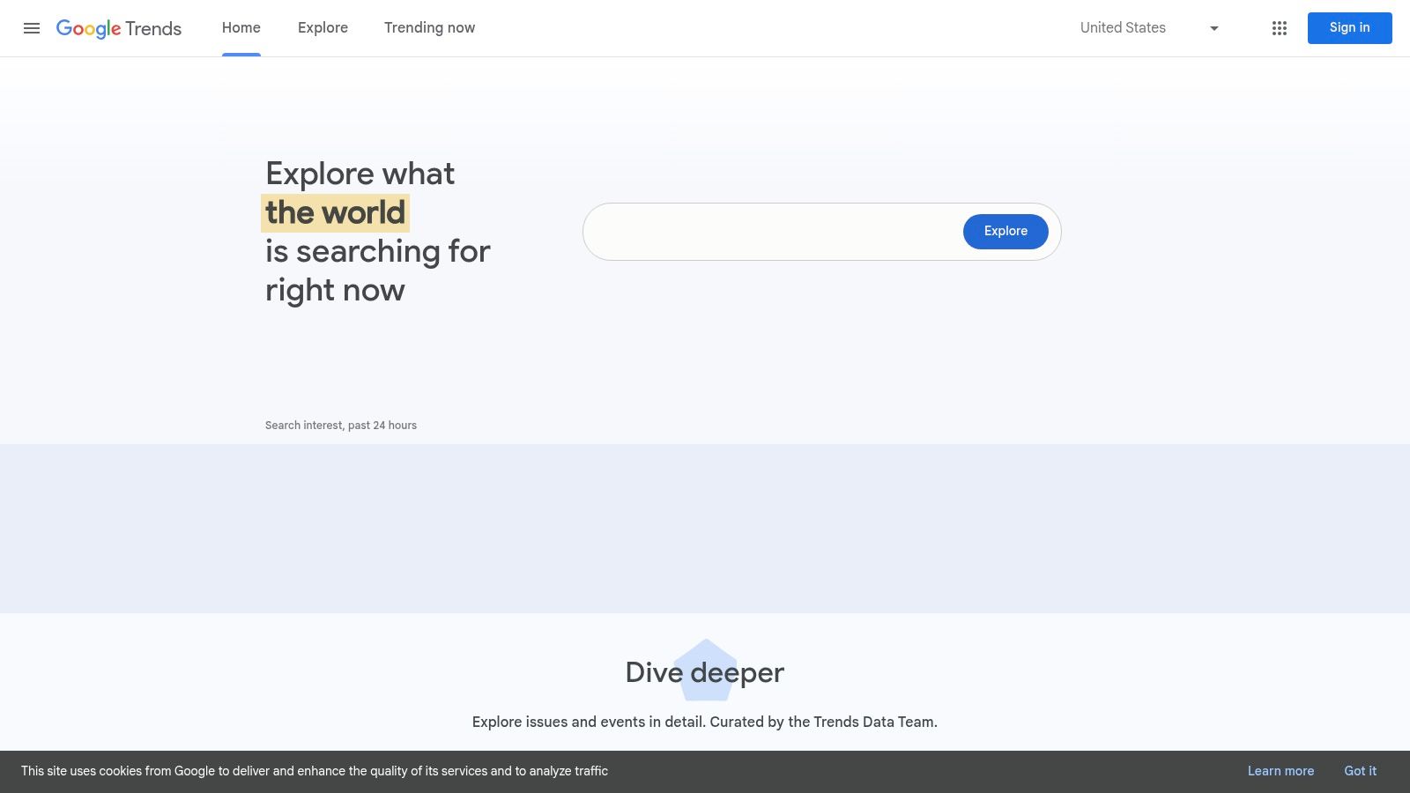
Task: Click the chevron next to United States
Action: pos(1213,28)
